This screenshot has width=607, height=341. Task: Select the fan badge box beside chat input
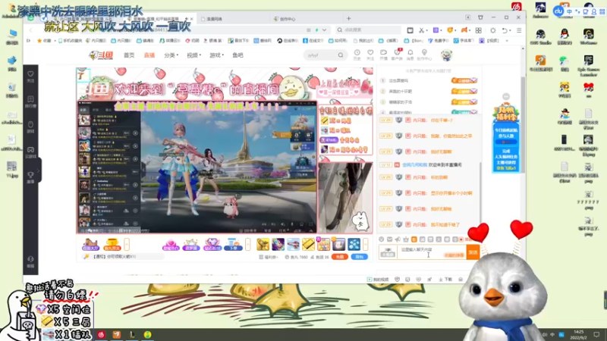(388, 252)
